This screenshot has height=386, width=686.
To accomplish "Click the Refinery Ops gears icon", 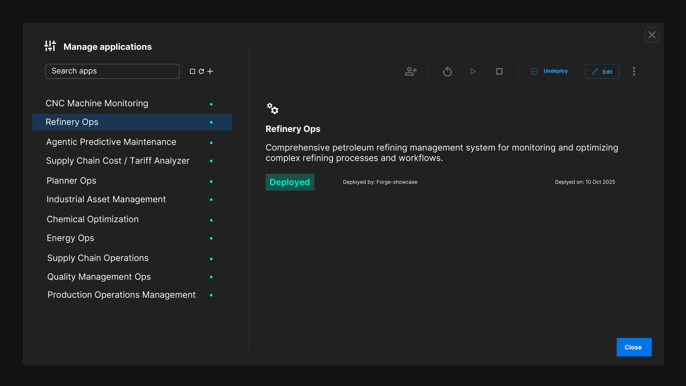I will point(273,109).
